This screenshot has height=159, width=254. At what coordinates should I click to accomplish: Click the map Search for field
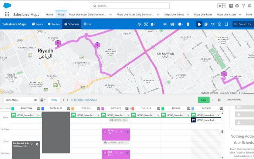click(x=244, y=24)
